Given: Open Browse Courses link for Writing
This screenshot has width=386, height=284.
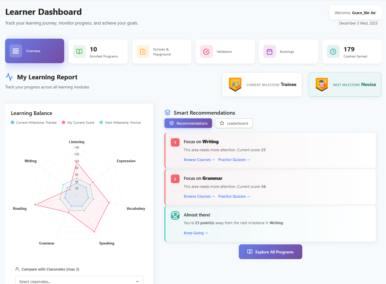Looking at the screenshot, I should 199,160.
